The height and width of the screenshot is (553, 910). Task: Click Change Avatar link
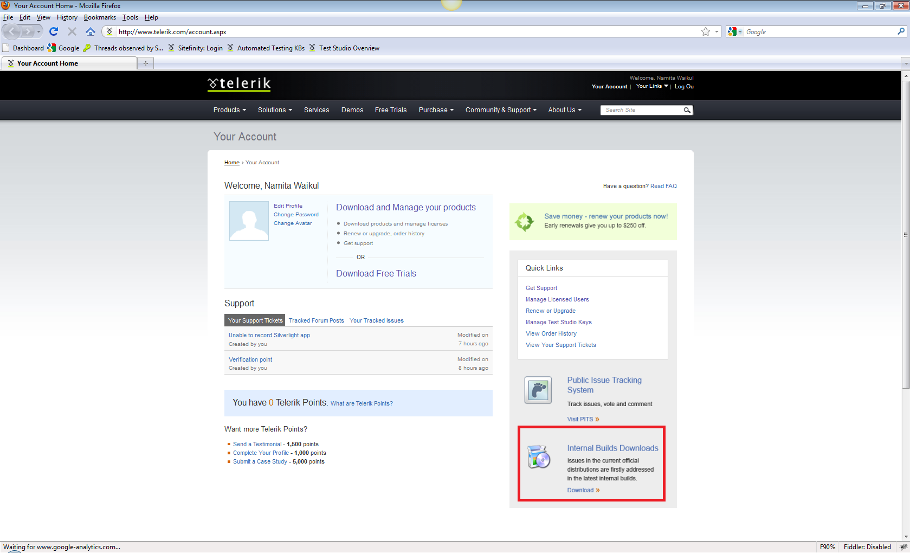(293, 223)
